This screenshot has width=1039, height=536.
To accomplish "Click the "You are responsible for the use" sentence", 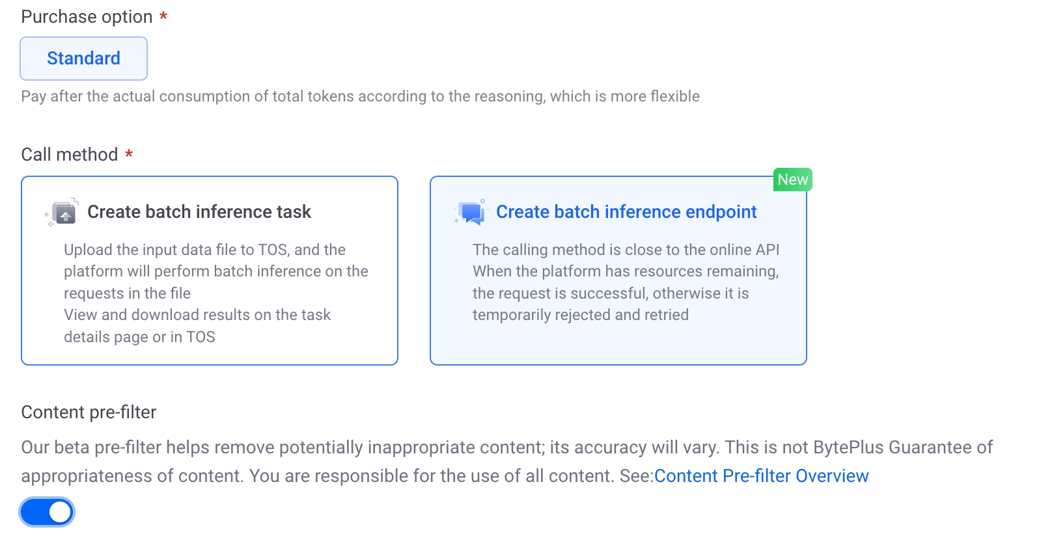I will pyautogui.click(x=430, y=476).
